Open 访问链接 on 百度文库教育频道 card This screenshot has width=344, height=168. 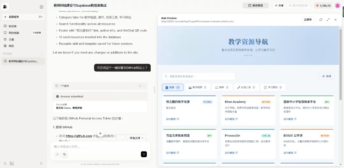(172, 153)
